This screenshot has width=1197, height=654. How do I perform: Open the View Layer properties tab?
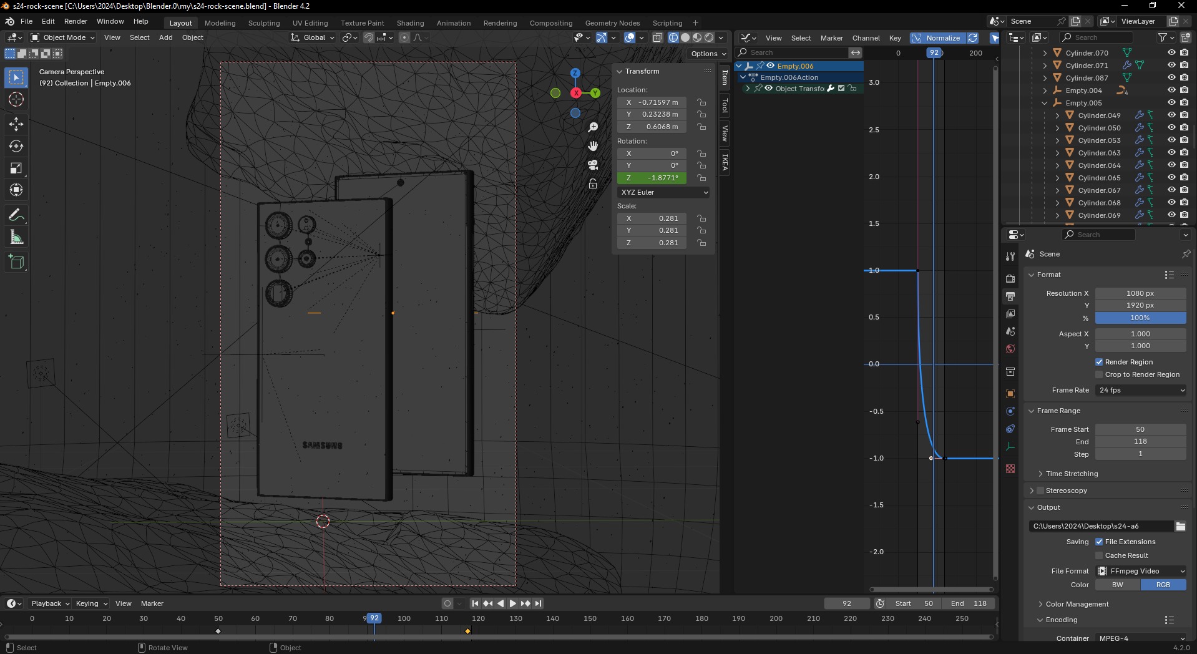coord(1010,313)
